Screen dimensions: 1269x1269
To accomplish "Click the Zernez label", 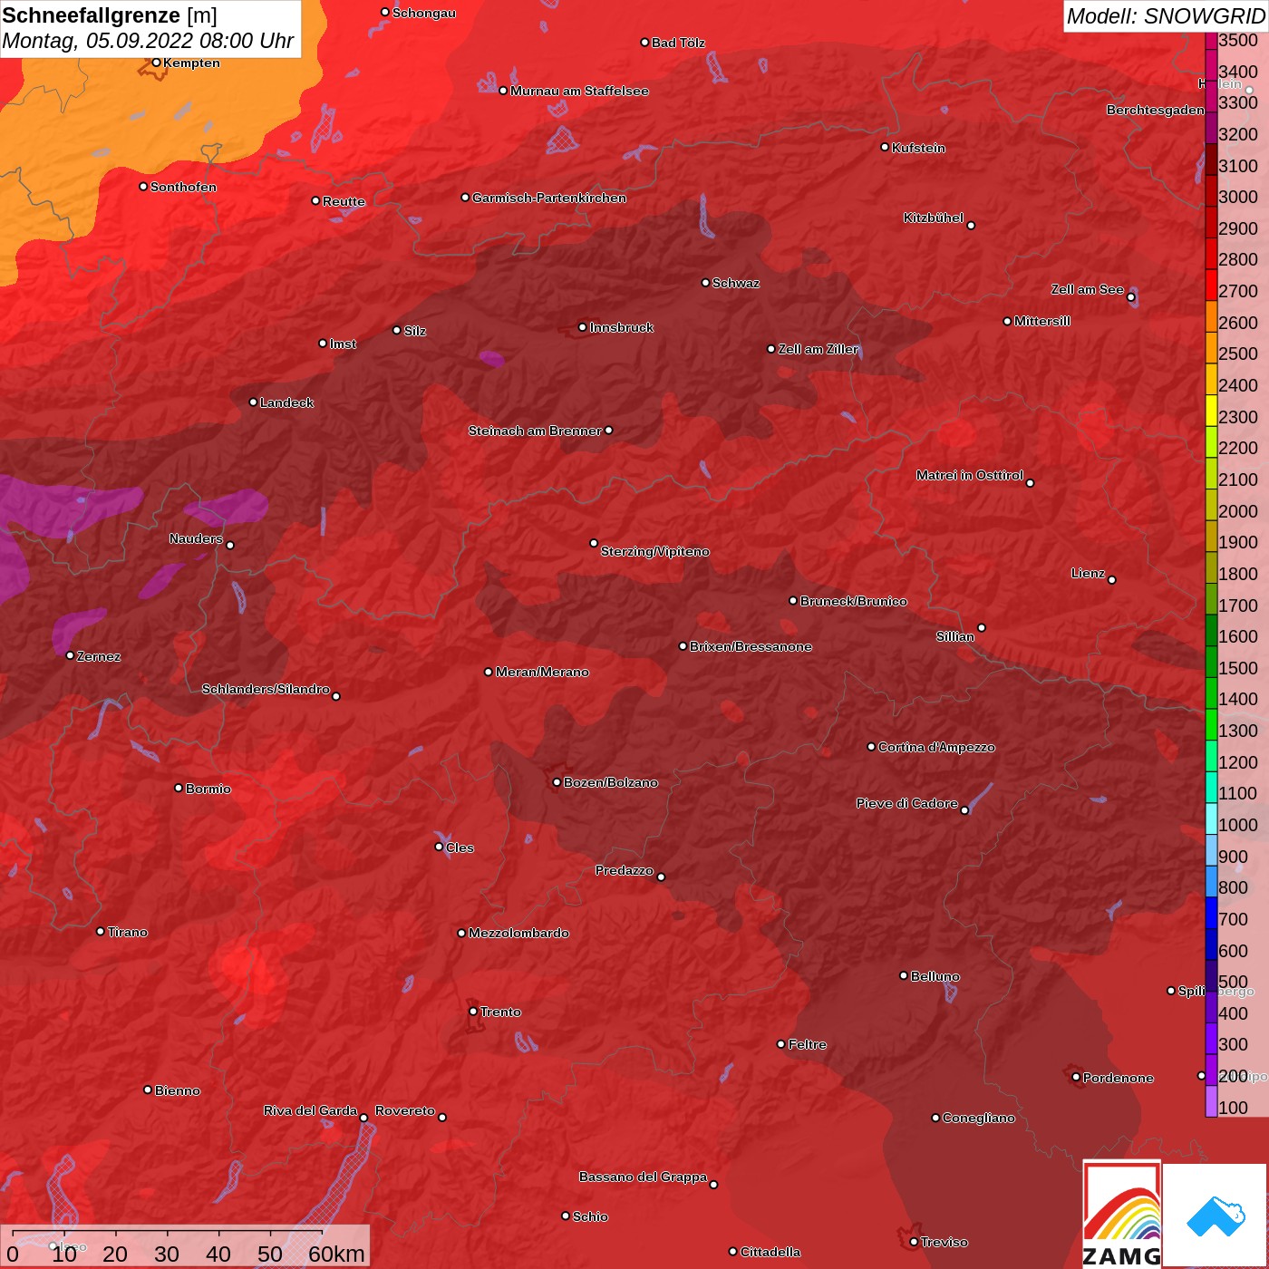I will 99,656.
